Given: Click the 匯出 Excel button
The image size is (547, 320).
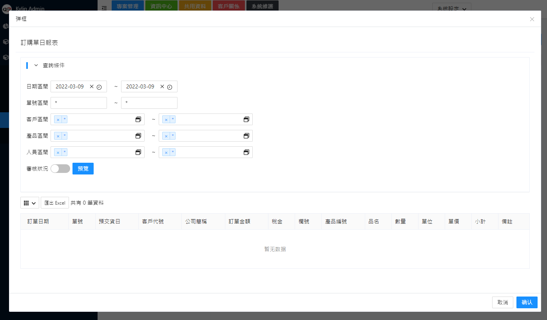Looking at the screenshot, I should [55, 203].
